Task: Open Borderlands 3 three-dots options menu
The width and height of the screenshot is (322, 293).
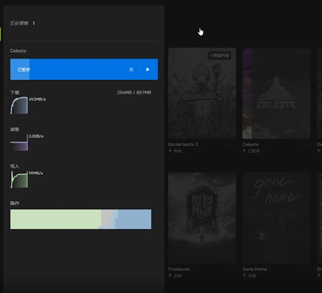Action: point(231,145)
